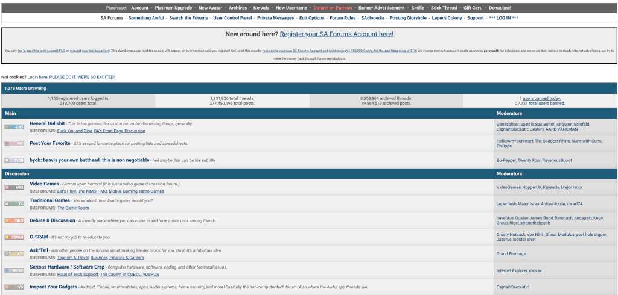
Task: Click the SH/SC forum icon
Action: pos(14,270)
